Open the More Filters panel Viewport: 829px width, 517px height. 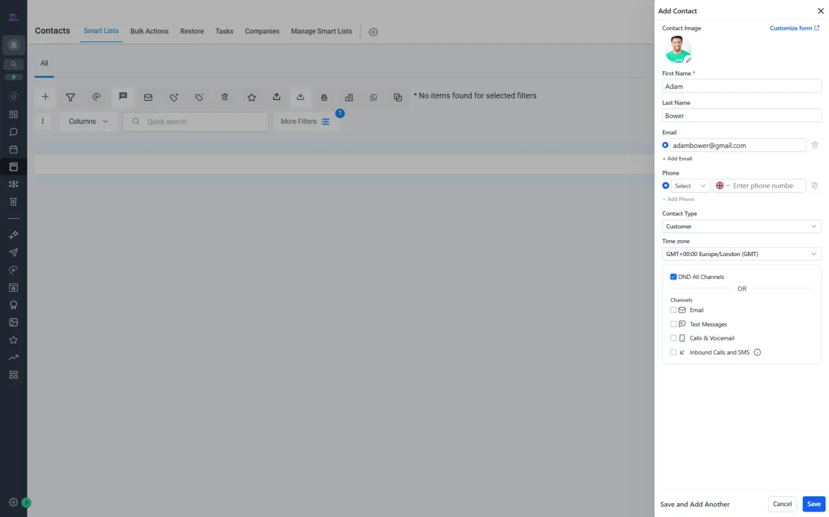pos(305,121)
